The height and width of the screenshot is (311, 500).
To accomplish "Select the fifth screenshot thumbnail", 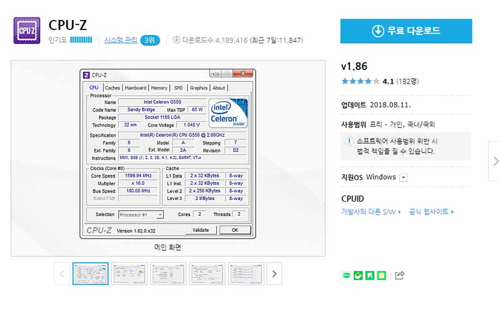I will 246,274.
